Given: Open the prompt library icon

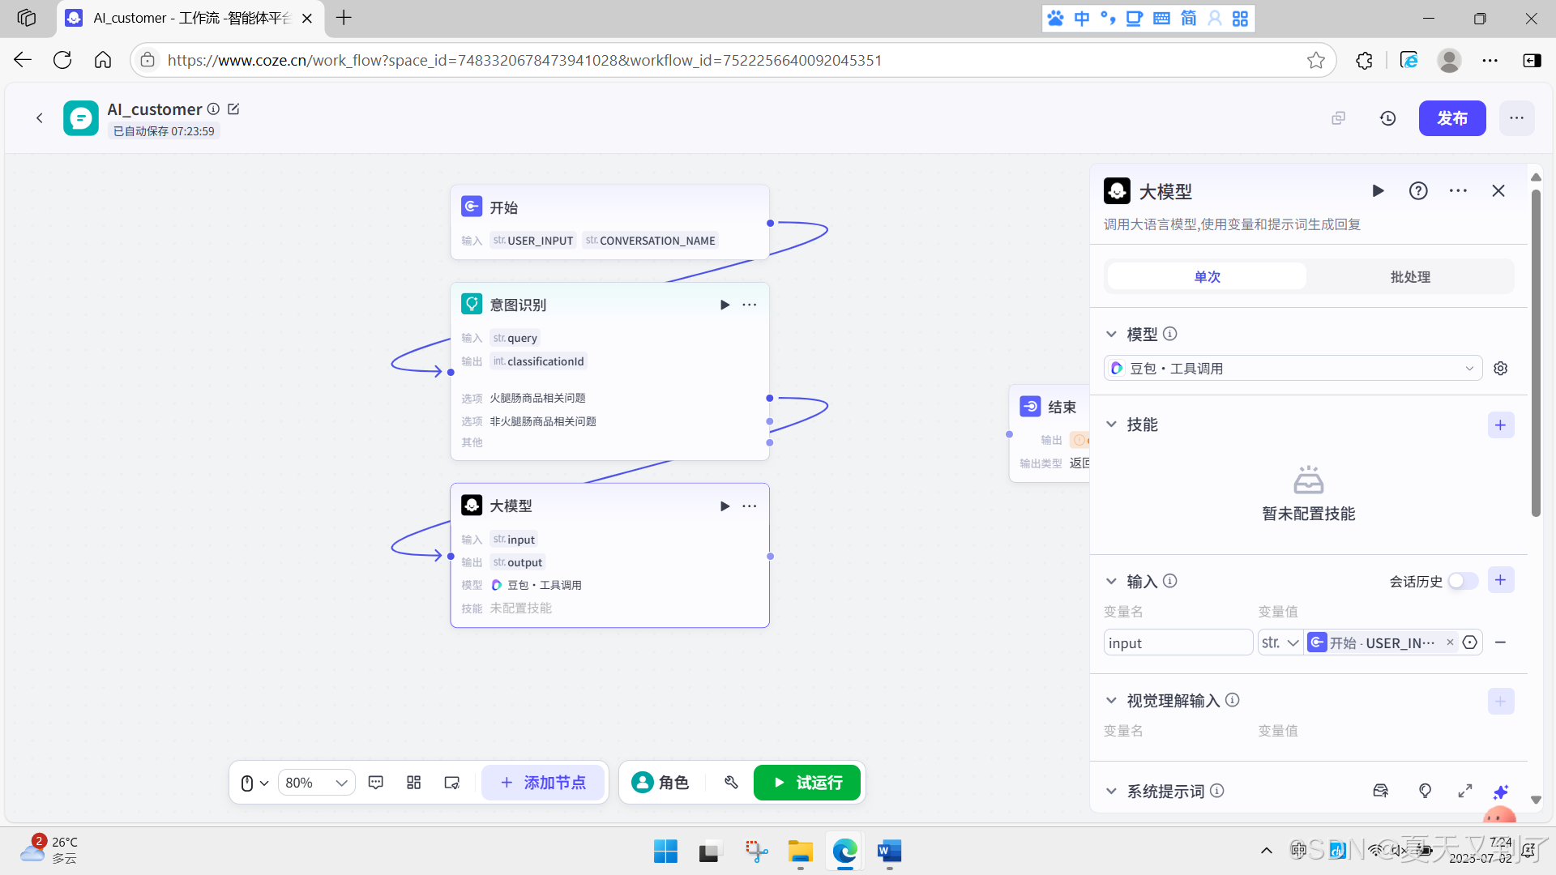Looking at the screenshot, I should click(x=1381, y=792).
